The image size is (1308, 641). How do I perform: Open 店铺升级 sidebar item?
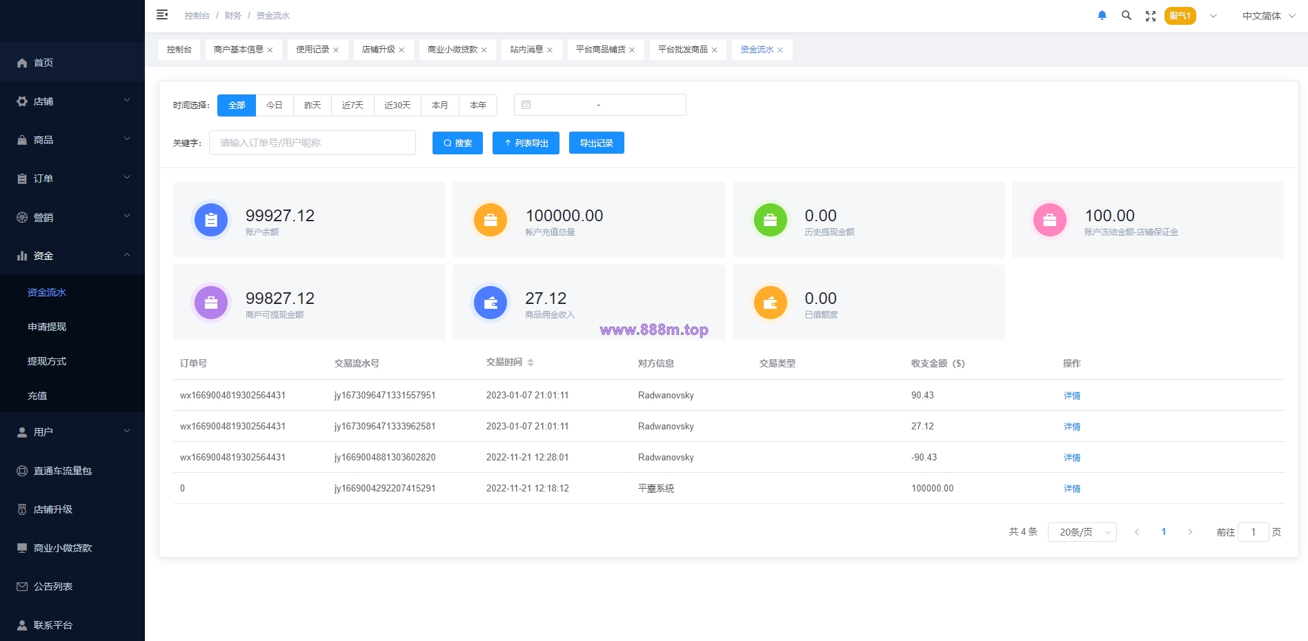(72, 509)
